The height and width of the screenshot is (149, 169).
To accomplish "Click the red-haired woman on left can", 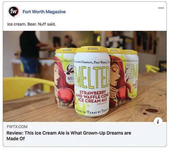I will pos(62,82).
